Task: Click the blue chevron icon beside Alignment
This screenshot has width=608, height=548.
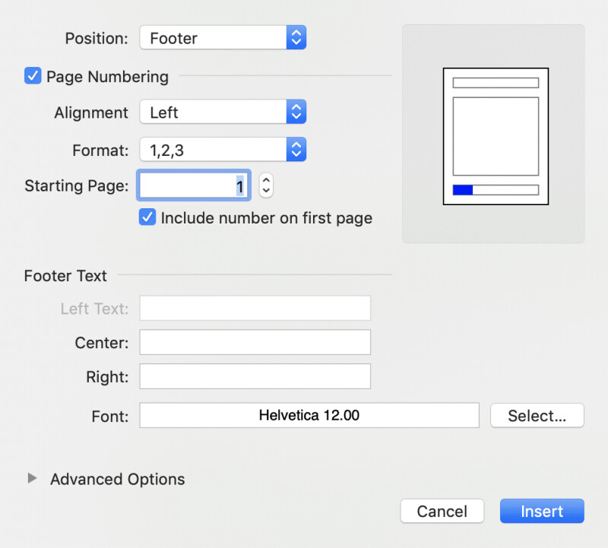Action: click(x=296, y=111)
